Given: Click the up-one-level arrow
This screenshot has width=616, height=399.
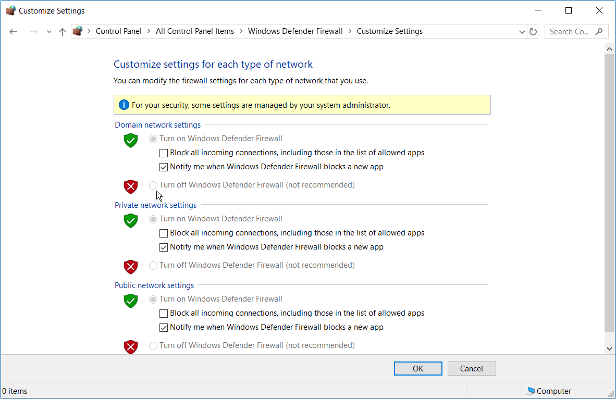Looking at the screenshot, I should [62, 31].
